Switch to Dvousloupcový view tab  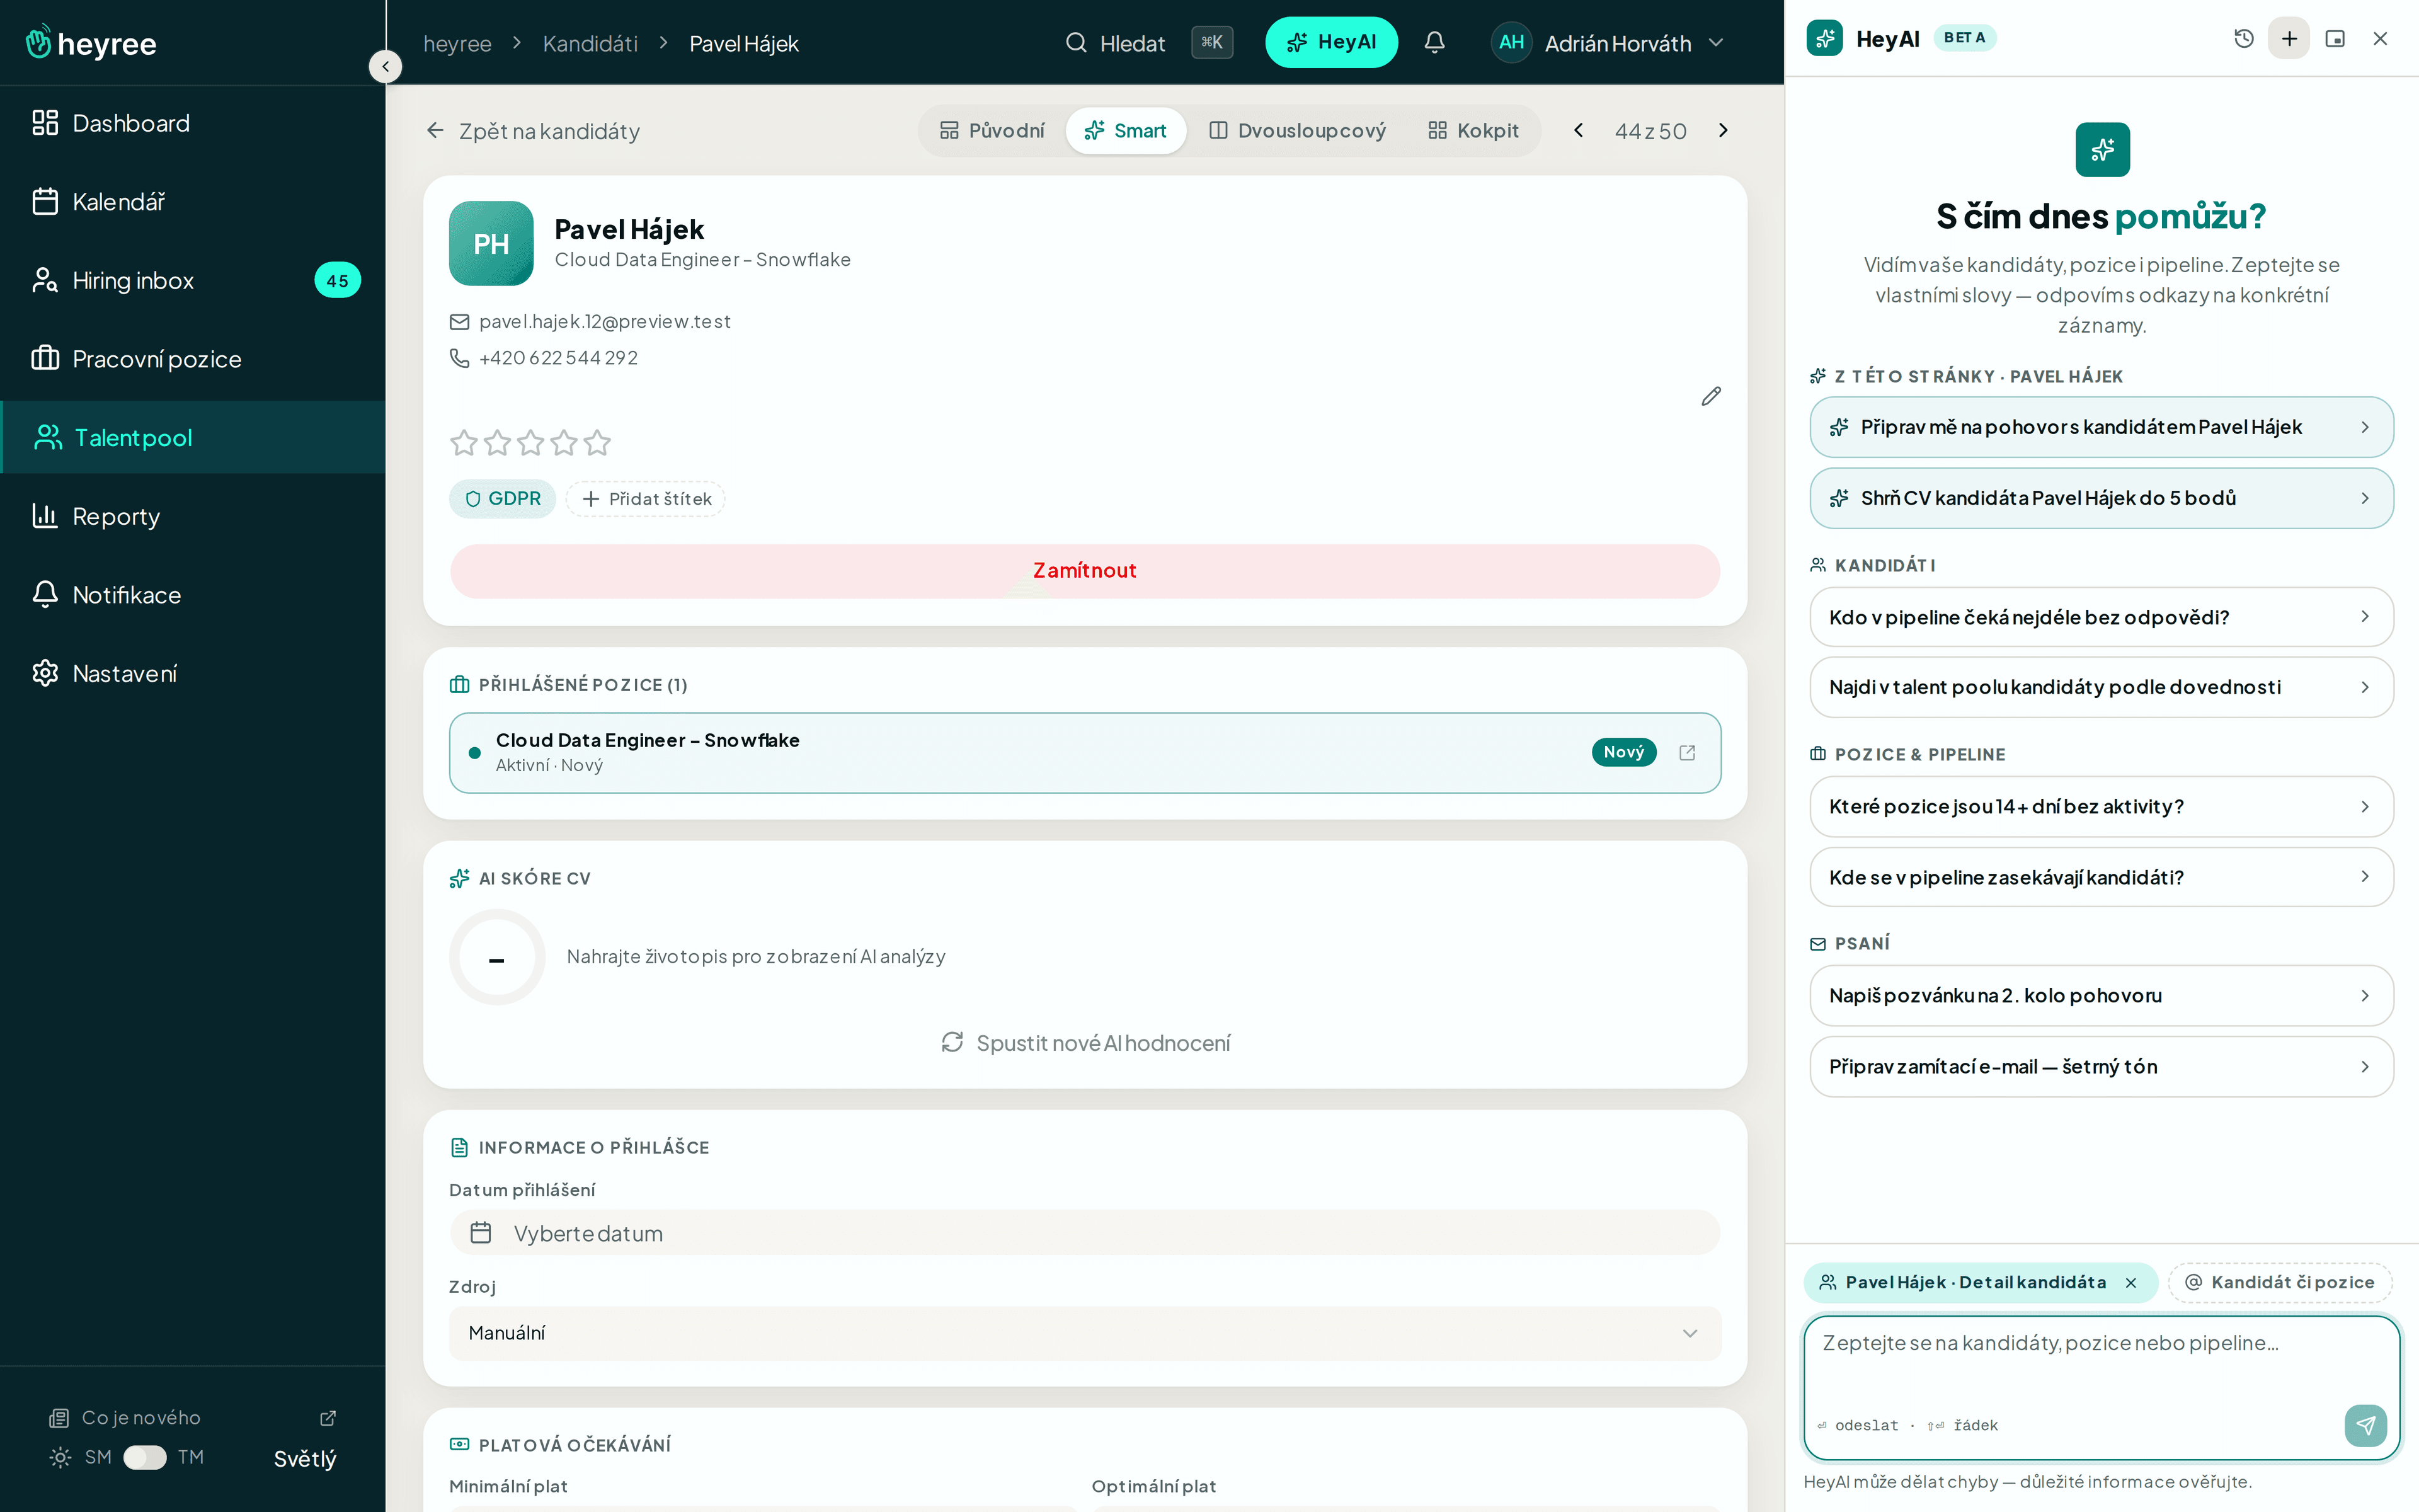tap(1298, 131)
